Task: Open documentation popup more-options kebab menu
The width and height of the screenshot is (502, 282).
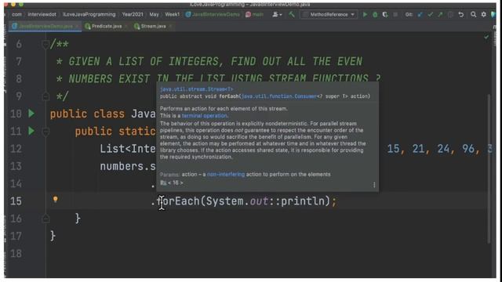Action: pos(374,185)
